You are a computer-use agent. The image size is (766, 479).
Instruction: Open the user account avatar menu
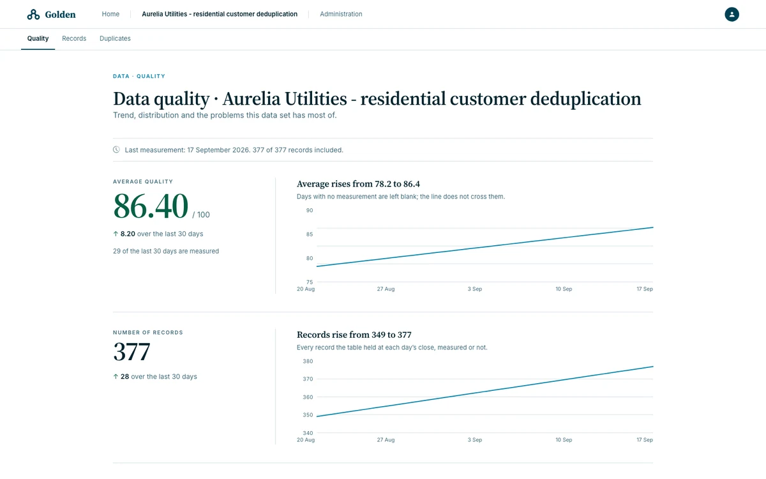coord(732,14)
